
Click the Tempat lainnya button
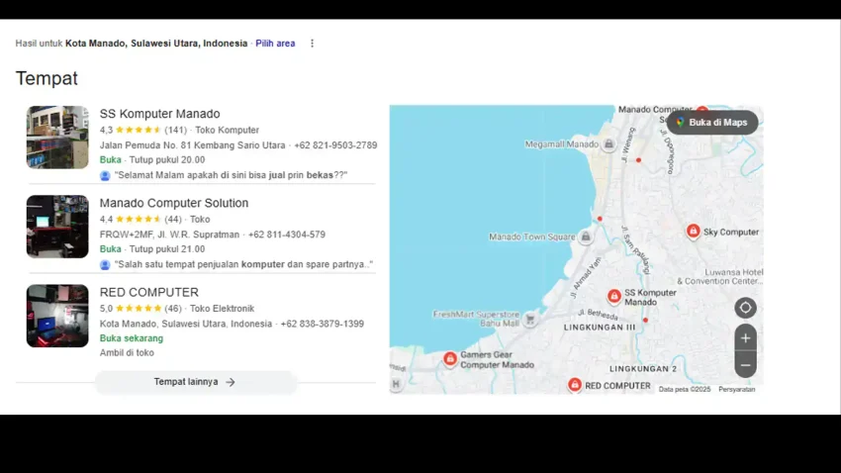click(x=196, y=382)
